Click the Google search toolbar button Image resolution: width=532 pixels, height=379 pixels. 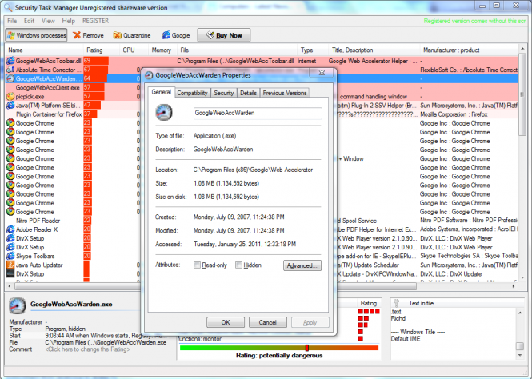[x=176, y=35]
